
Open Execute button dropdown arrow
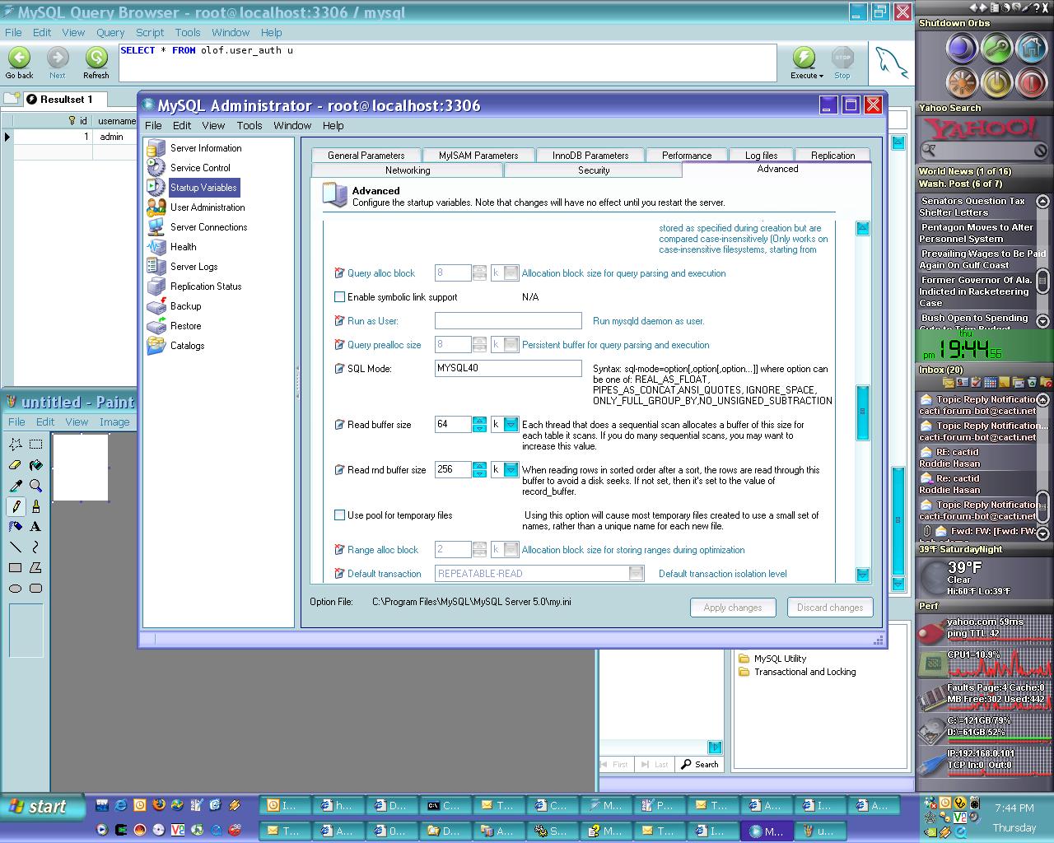coord(820,76)
